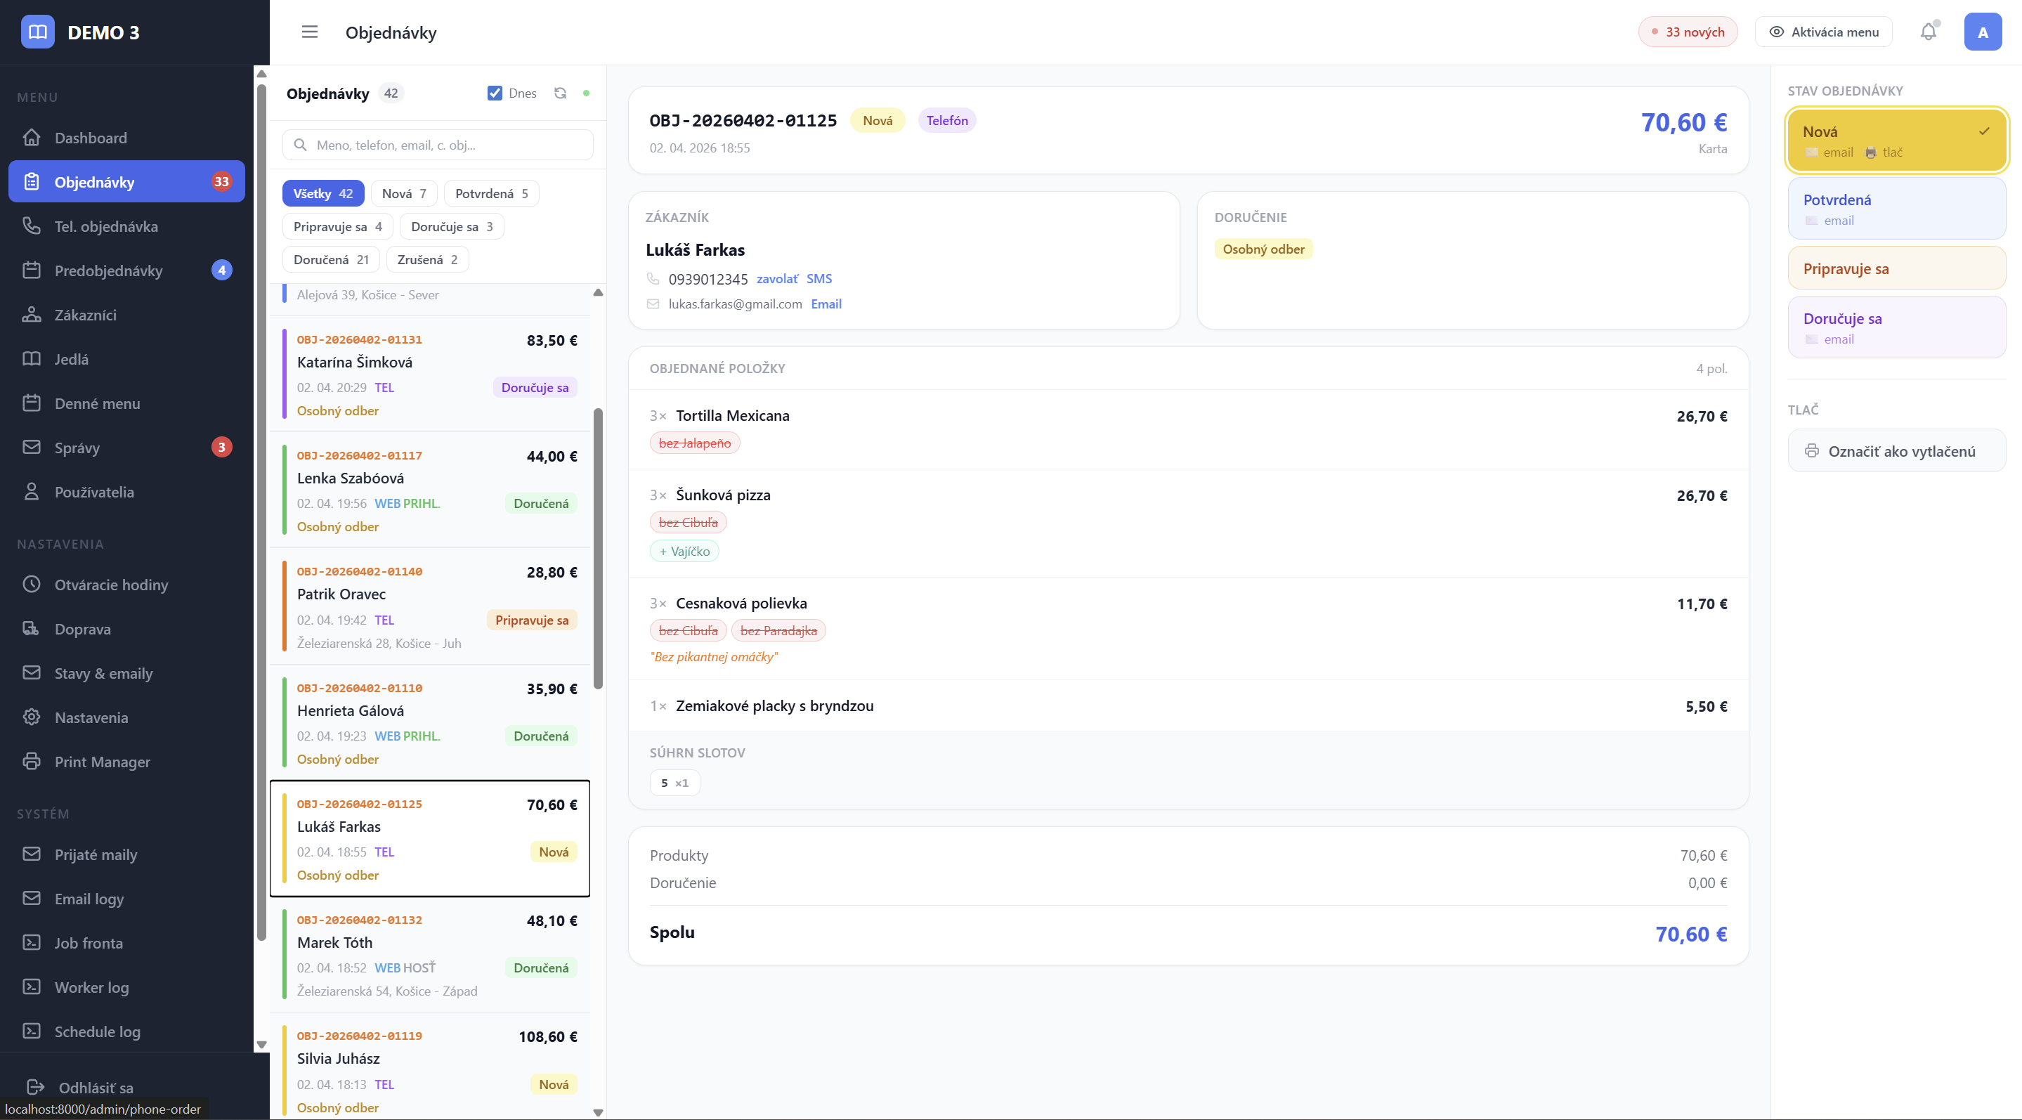Click the DEMO 3 book logo icon

point(38,32)
